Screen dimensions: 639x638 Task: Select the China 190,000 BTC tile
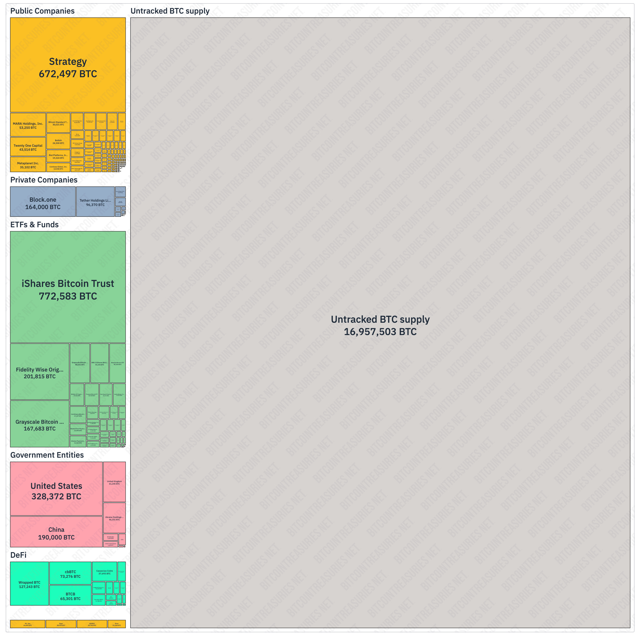tap(56, 532)
